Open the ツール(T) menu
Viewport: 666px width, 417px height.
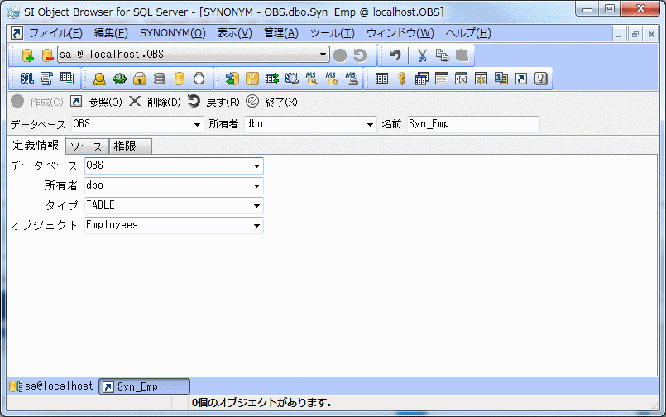click(x=332, y=33)
